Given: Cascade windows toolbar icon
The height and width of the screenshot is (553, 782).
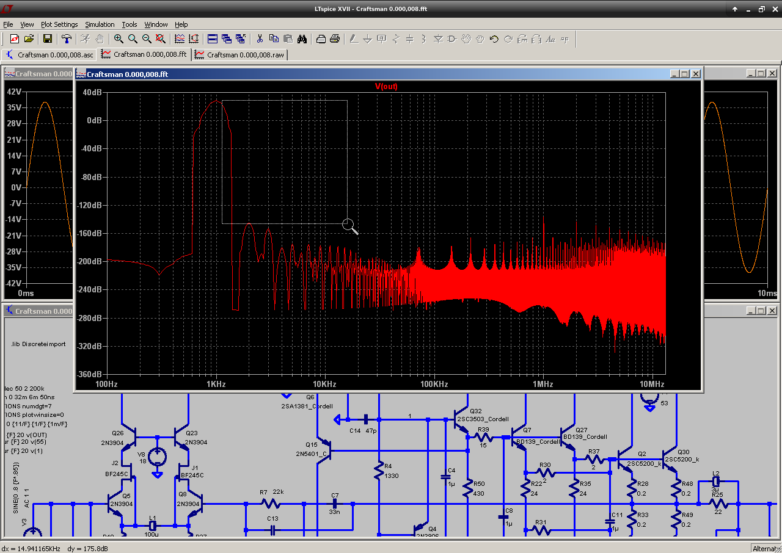Looking at the screenshot, I should pyautogui.click(x=227, y=39).
